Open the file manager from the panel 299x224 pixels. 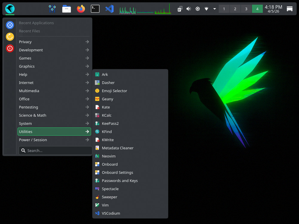click(x=66, y=9)
